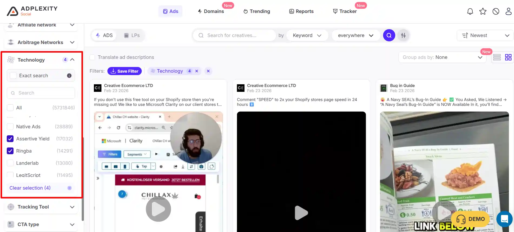Open the Newest sort dropdown
This screenshot has height=232, width=514.
tap(485, 35)
